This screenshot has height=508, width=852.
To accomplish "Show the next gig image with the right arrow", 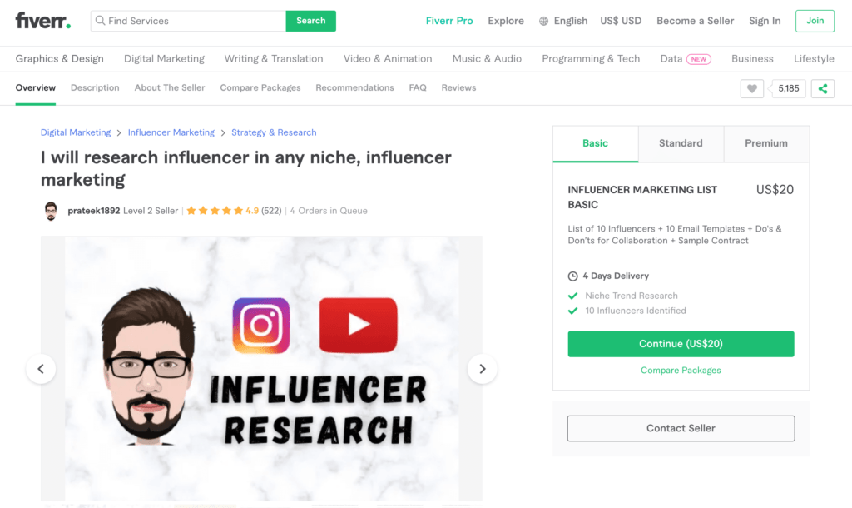I will 483,368.
